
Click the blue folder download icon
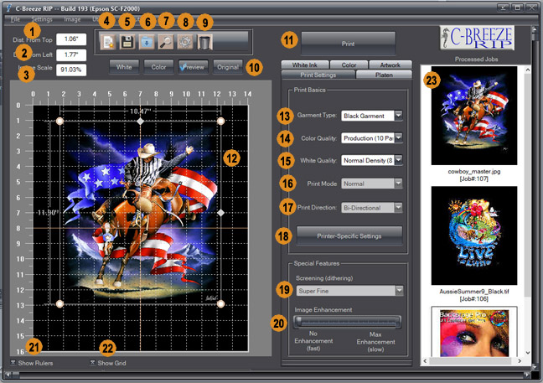coord(147,42)
